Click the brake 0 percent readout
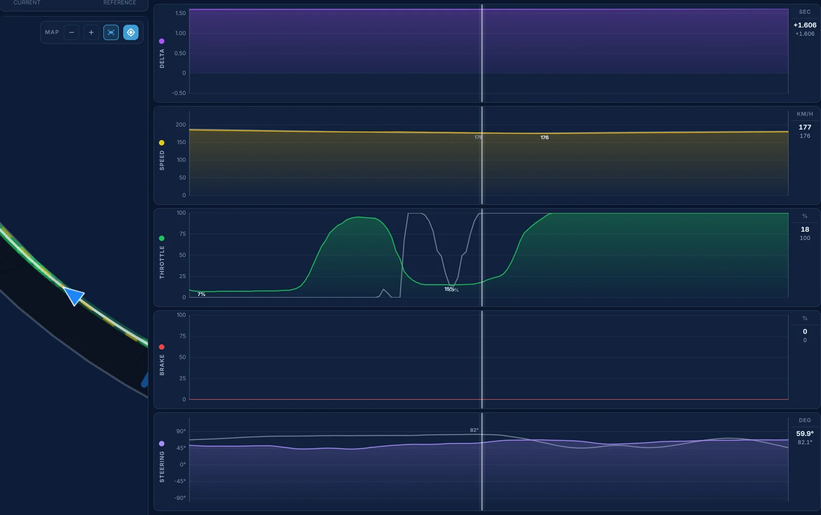Screen dimensions: 821x515 pyautogui.click(x=805, y=332)
